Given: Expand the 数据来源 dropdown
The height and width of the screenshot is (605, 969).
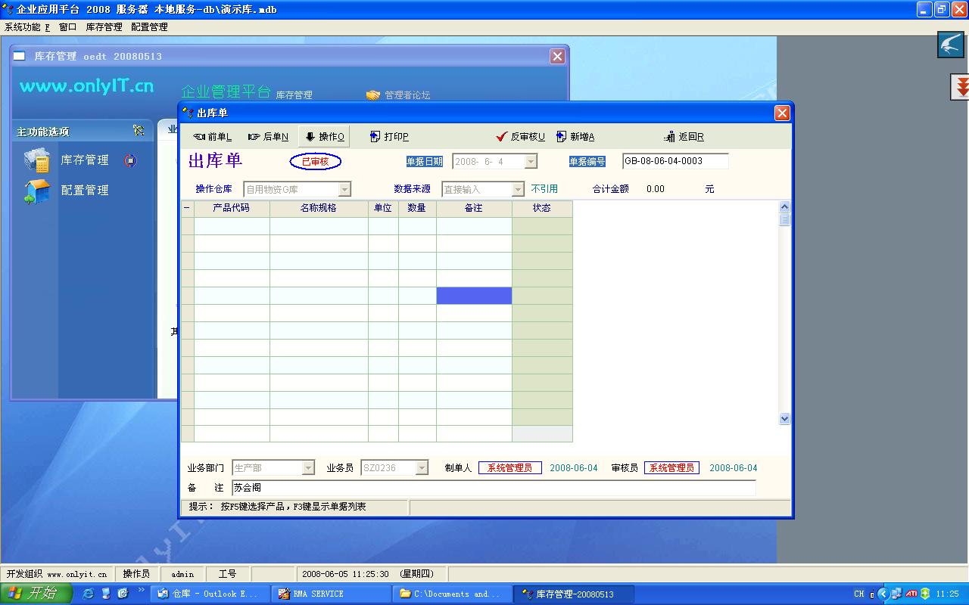Looking at the screenshot, I should coord(518,189).
